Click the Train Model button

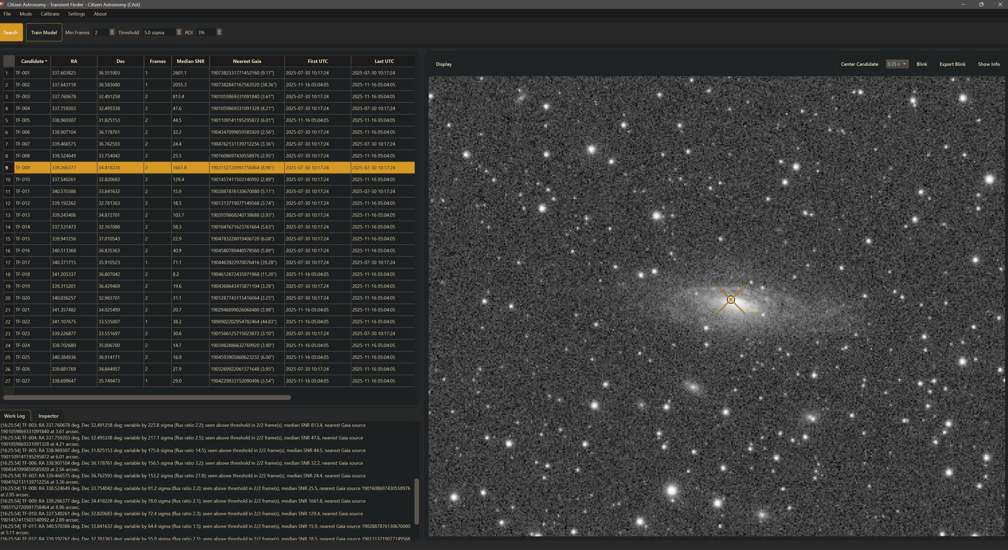(44, 32)
